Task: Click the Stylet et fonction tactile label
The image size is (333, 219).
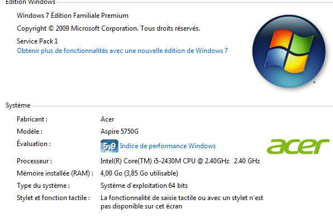Action: pos(53,198)
